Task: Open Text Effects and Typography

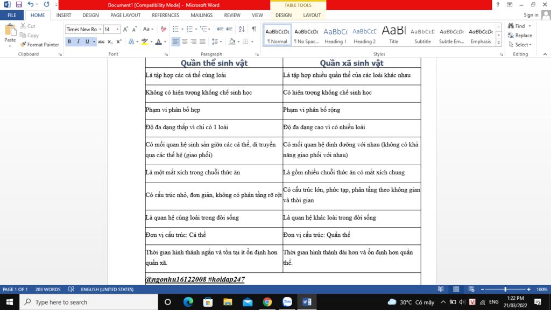Action: pyautogui.click(x=131, y=41)
